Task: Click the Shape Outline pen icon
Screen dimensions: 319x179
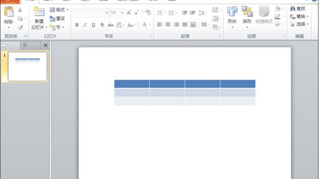Action: 277,17
